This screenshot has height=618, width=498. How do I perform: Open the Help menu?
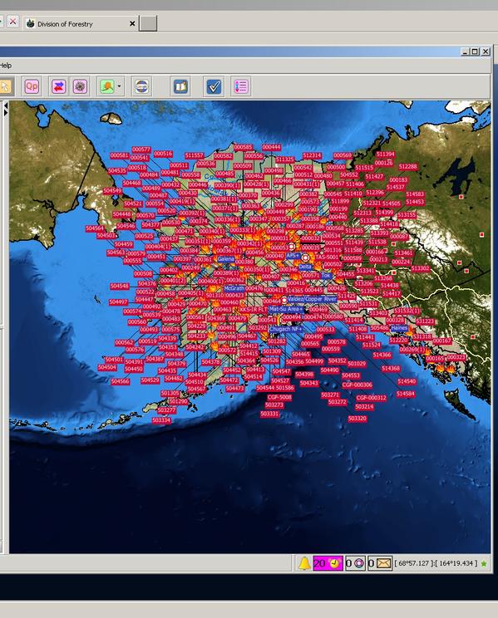6,66
